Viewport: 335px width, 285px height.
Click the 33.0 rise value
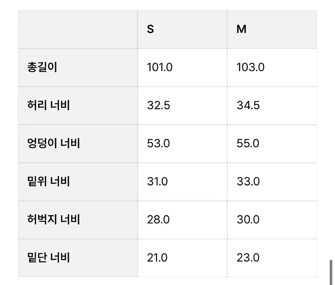(248, 182)
